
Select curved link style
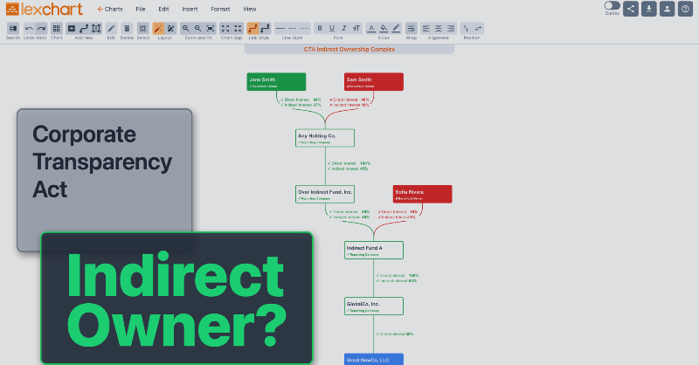point(253,29)
